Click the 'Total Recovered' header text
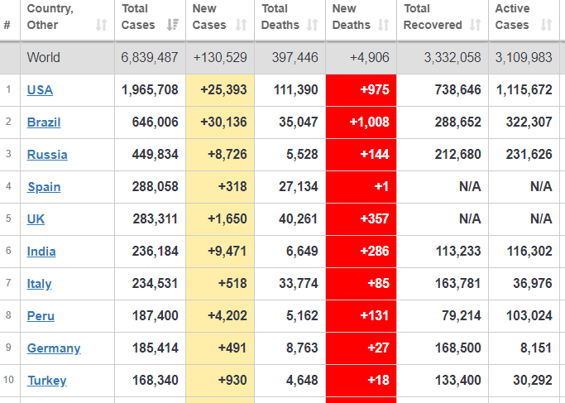The image size is (565, 403). point(433,17)
